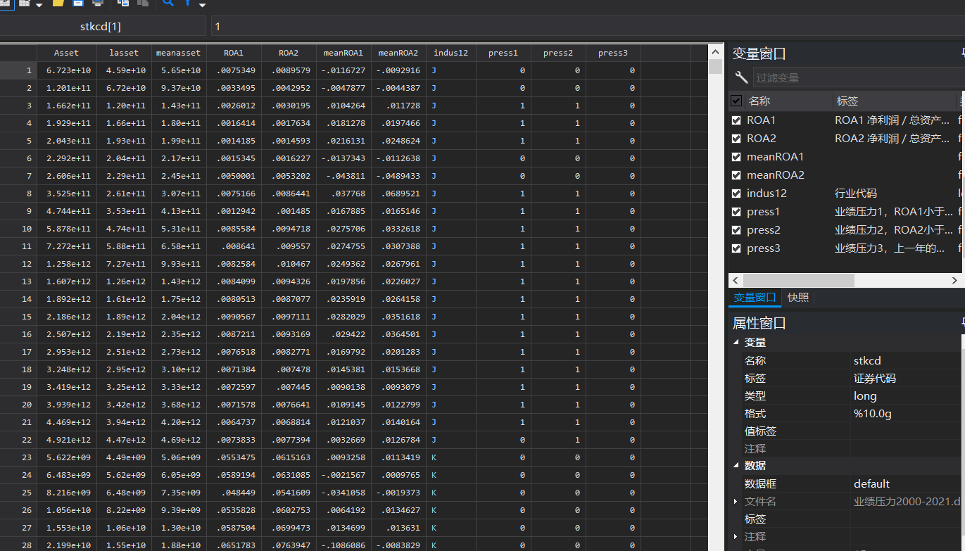Click the data grid vertical scrollbar thumb
Screen dimensions: 965x551
coord(716,67)
